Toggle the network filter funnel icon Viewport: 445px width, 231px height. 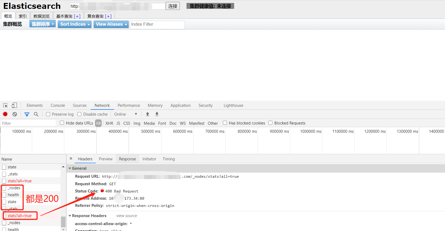[x=27, y=114]
